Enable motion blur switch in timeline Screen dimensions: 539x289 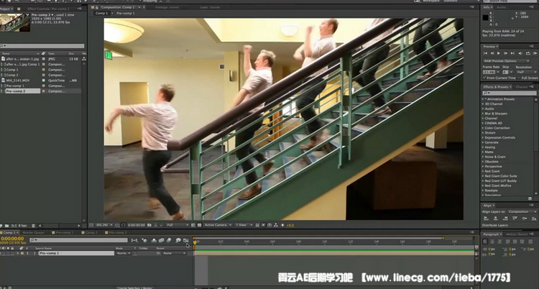(168, 240)
